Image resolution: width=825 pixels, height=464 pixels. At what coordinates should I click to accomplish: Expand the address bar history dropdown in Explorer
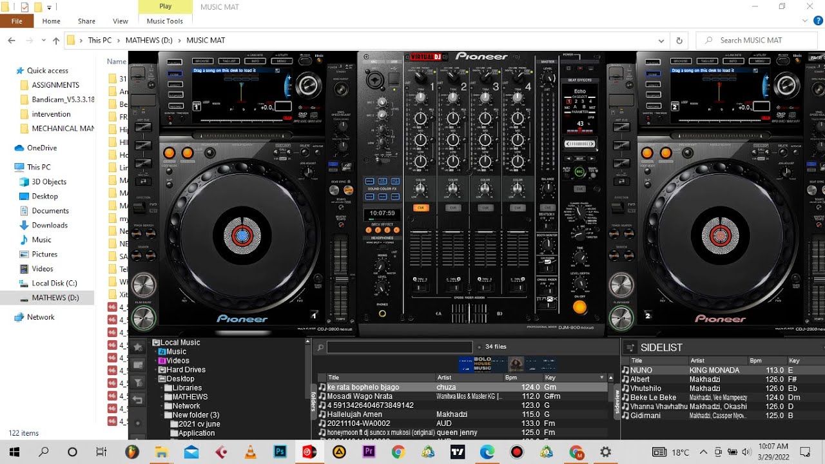(x=661, y=40)
